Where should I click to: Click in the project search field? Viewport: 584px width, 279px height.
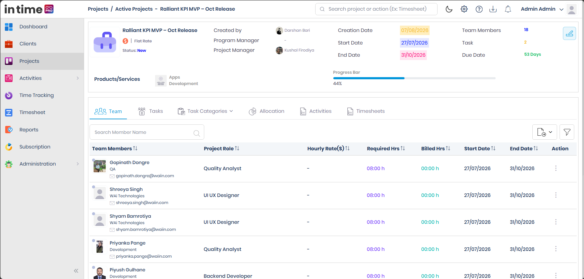coord(376,9)
